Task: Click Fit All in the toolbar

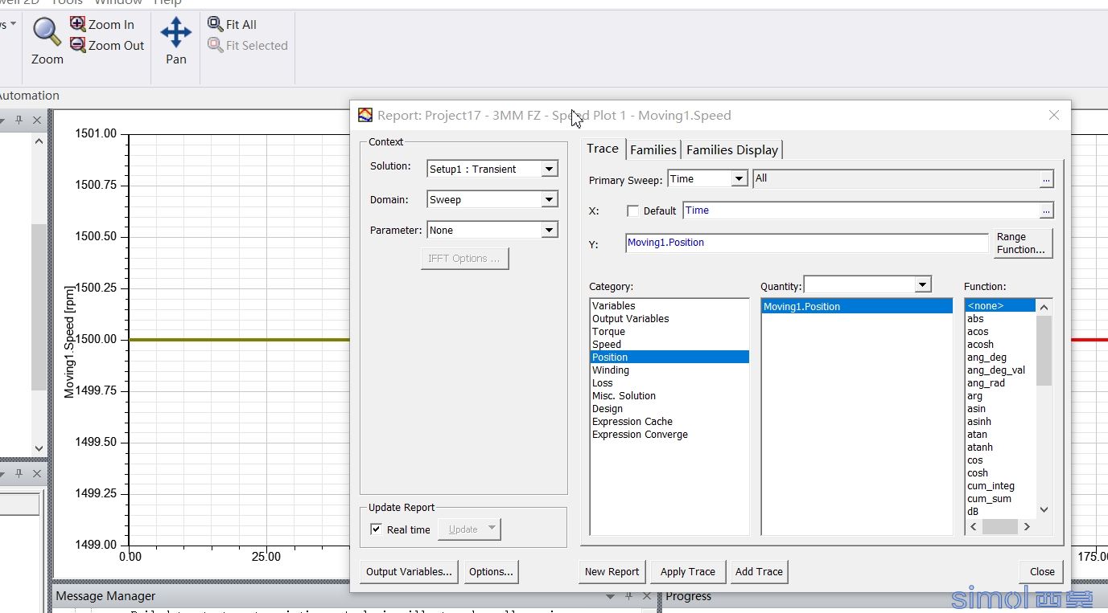Action: 232,24
